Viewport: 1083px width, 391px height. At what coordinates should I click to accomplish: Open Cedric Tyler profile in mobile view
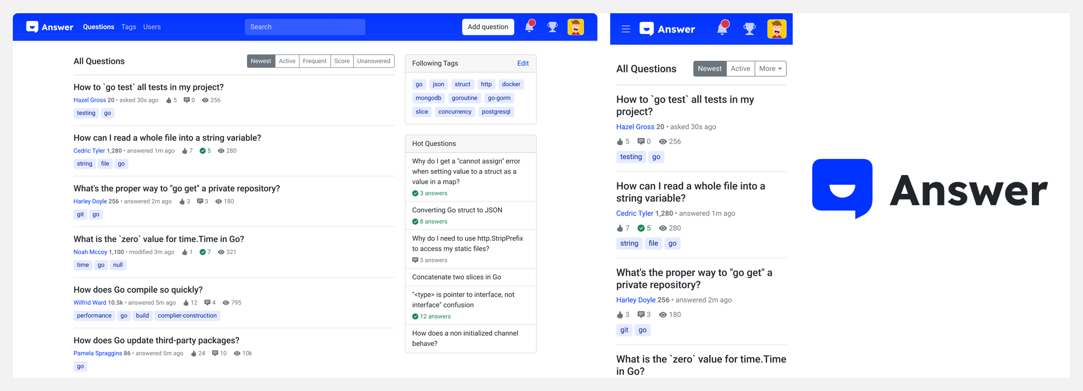[x=635, y=214]
